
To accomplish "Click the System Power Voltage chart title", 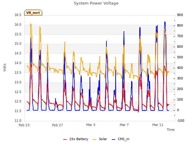I will click(96, 3).
